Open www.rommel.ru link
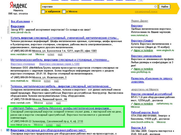The height and width of the screenshot is (135, 181). point(139,35)
